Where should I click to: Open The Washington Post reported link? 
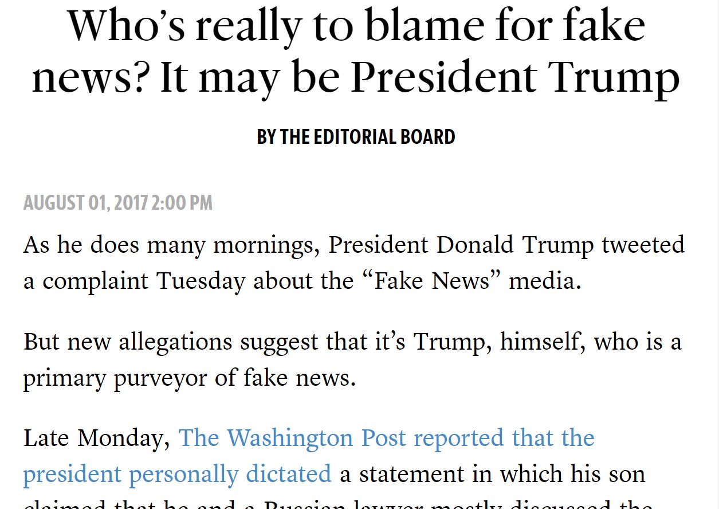coord(387,438)
